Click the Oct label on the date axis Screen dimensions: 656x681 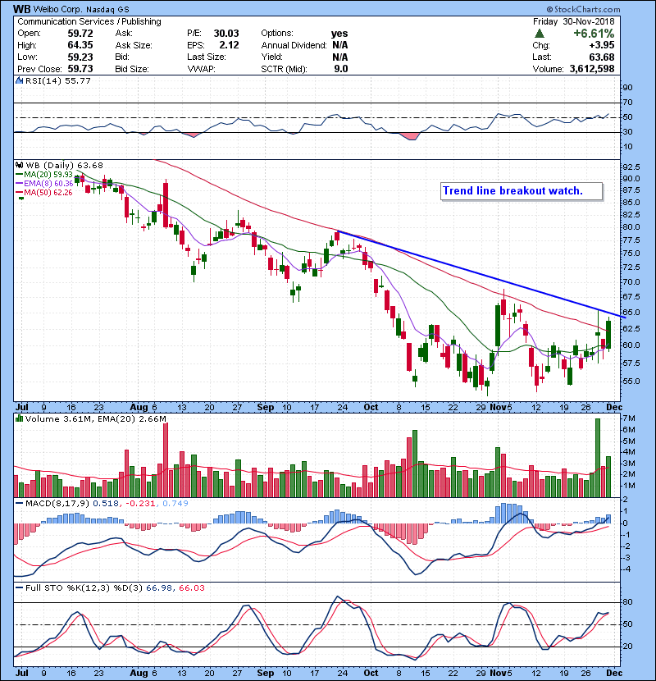371,406
